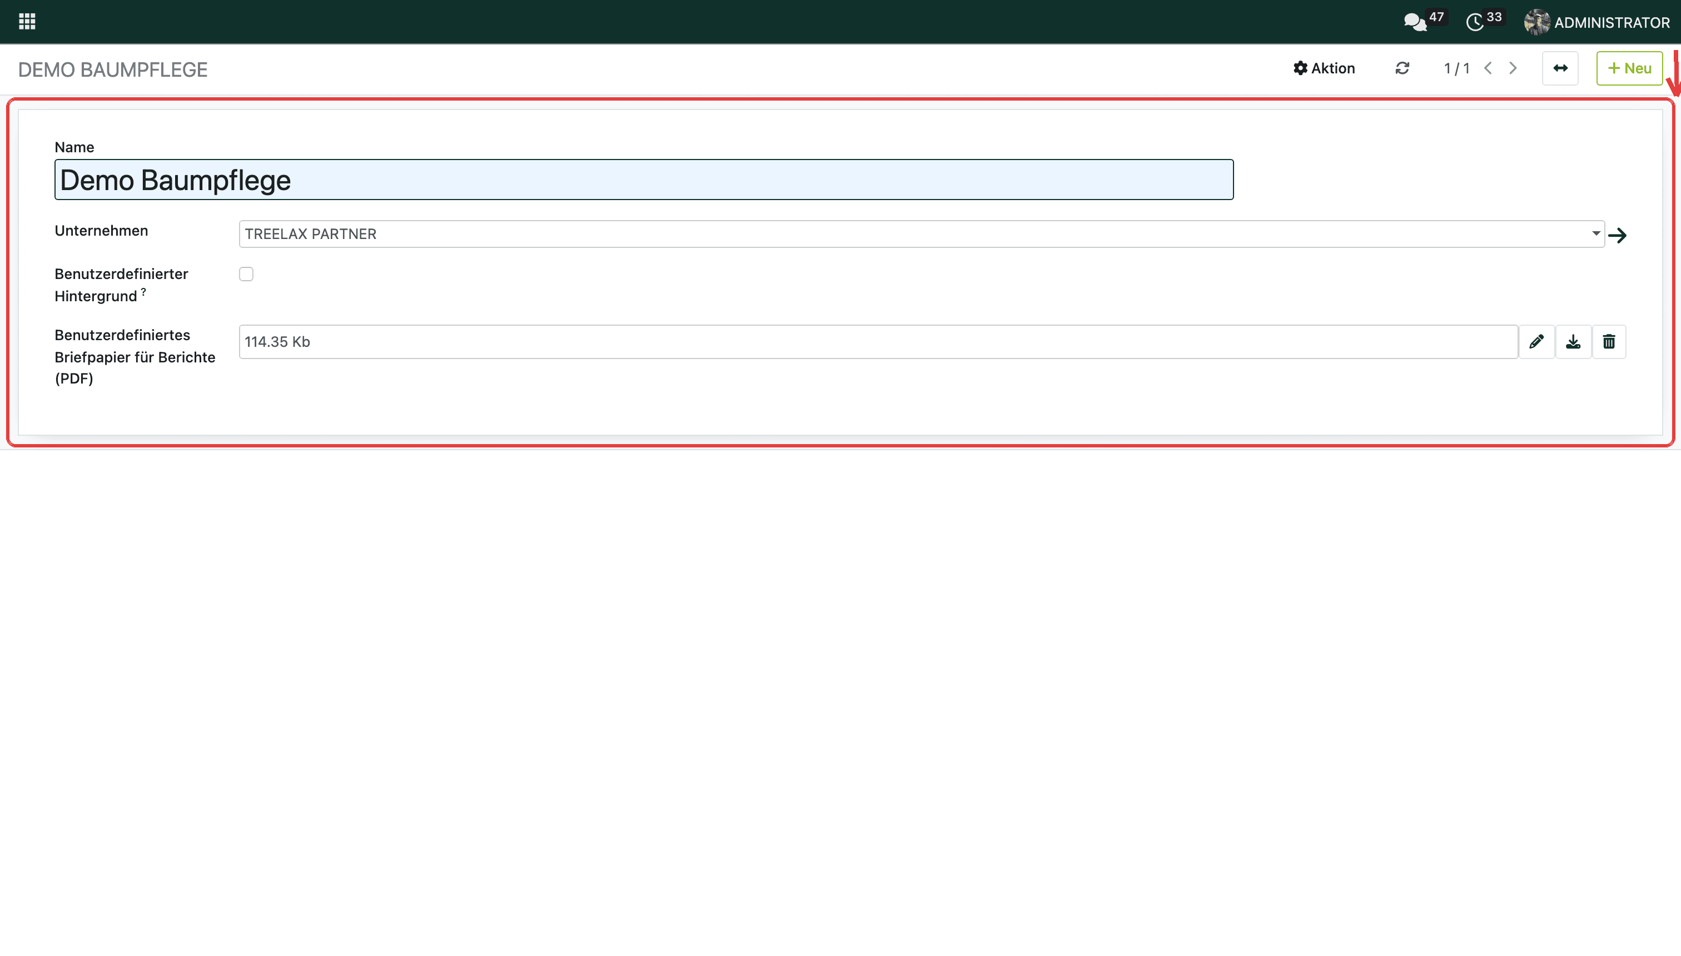Expand the Unternehmen dropdown arrow
The height and width of the screenshot is (956, 1681).
pos(1595,234)
